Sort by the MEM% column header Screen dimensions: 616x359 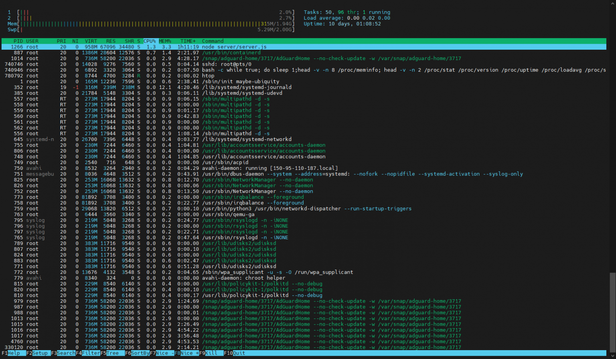tap(165, 41)
